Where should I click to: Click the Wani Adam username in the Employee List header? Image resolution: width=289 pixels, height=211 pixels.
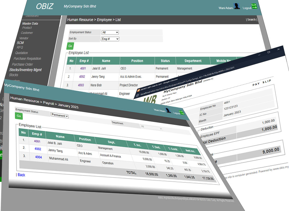(x=226, y=8)
